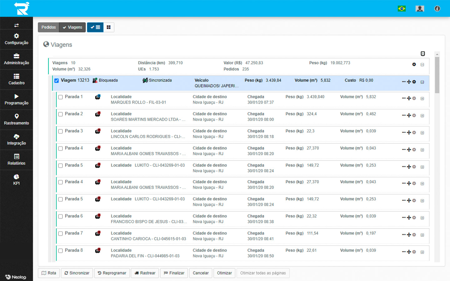Click move icon on Parada 1 row
The height and width of the screenshot is (281, 450).
(409, 98)
